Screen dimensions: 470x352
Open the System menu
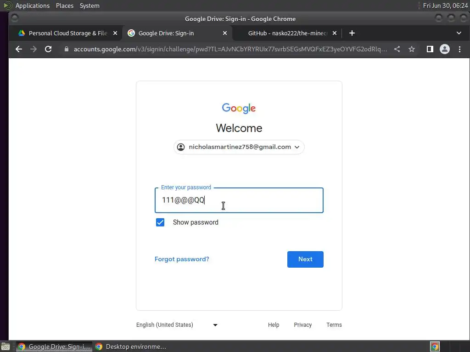click(90, 5)
